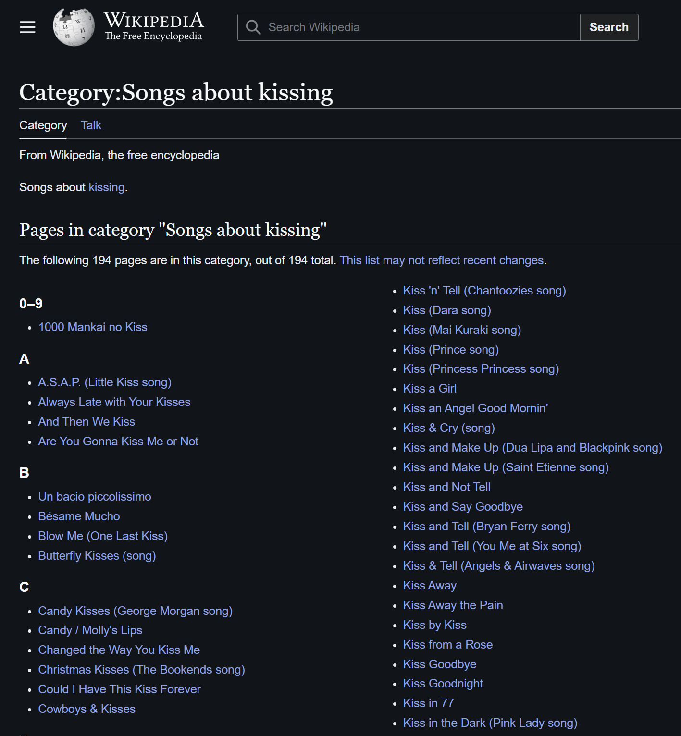Screen dimensions: 681x736
Task: Open Kiss (Prince song)
Action: pyautogui.click(x=451, y=350)
